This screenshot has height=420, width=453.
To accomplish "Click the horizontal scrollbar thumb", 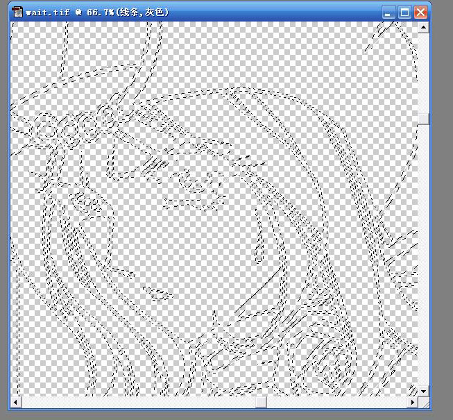I will (261, 402).
